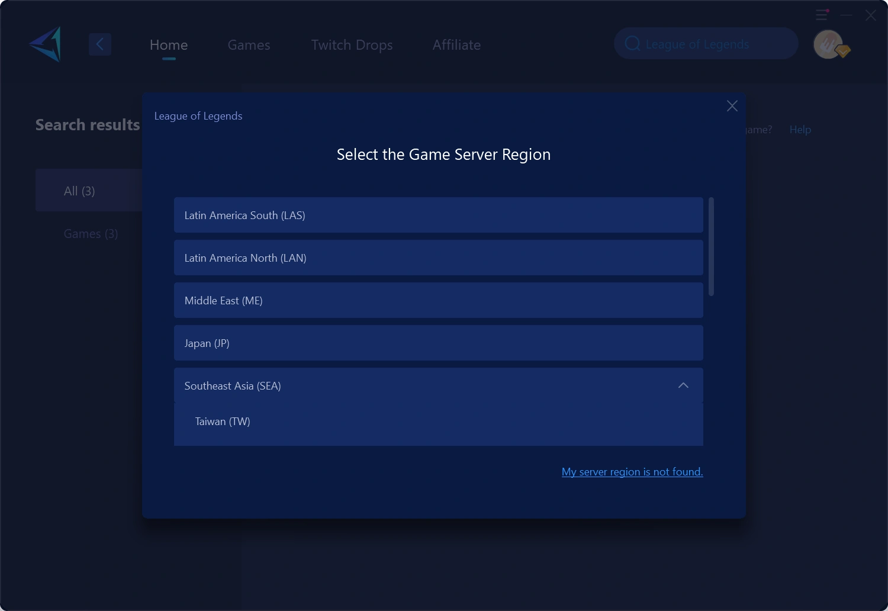The image size is (888, 611).
Task: Open the Twitch Drops page
Action: click(352, 44)
